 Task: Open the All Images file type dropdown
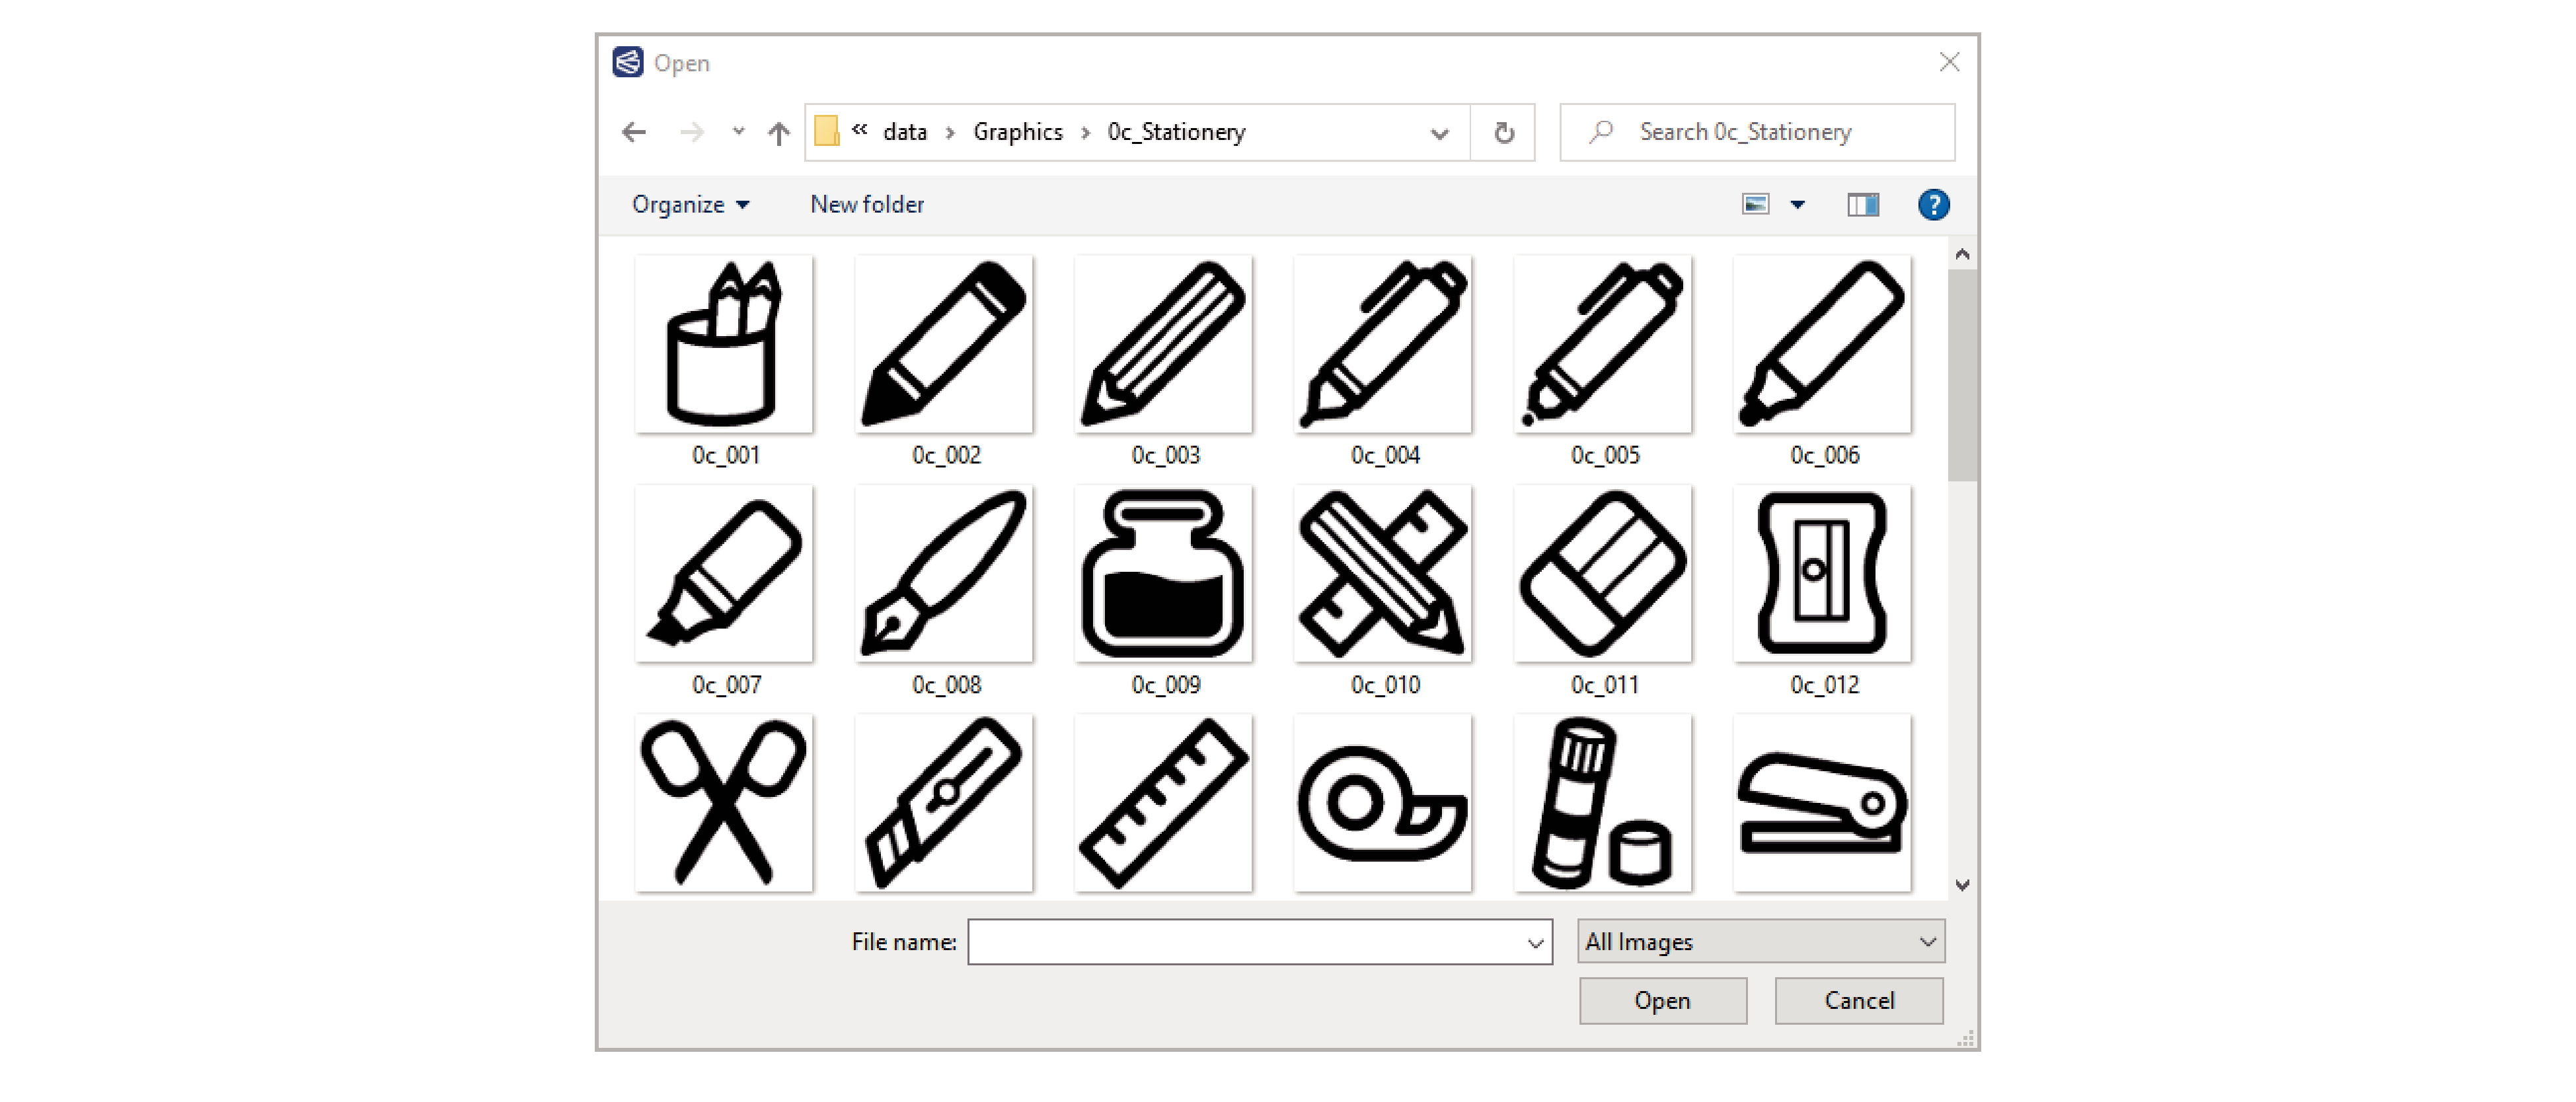click(1760, 942)
